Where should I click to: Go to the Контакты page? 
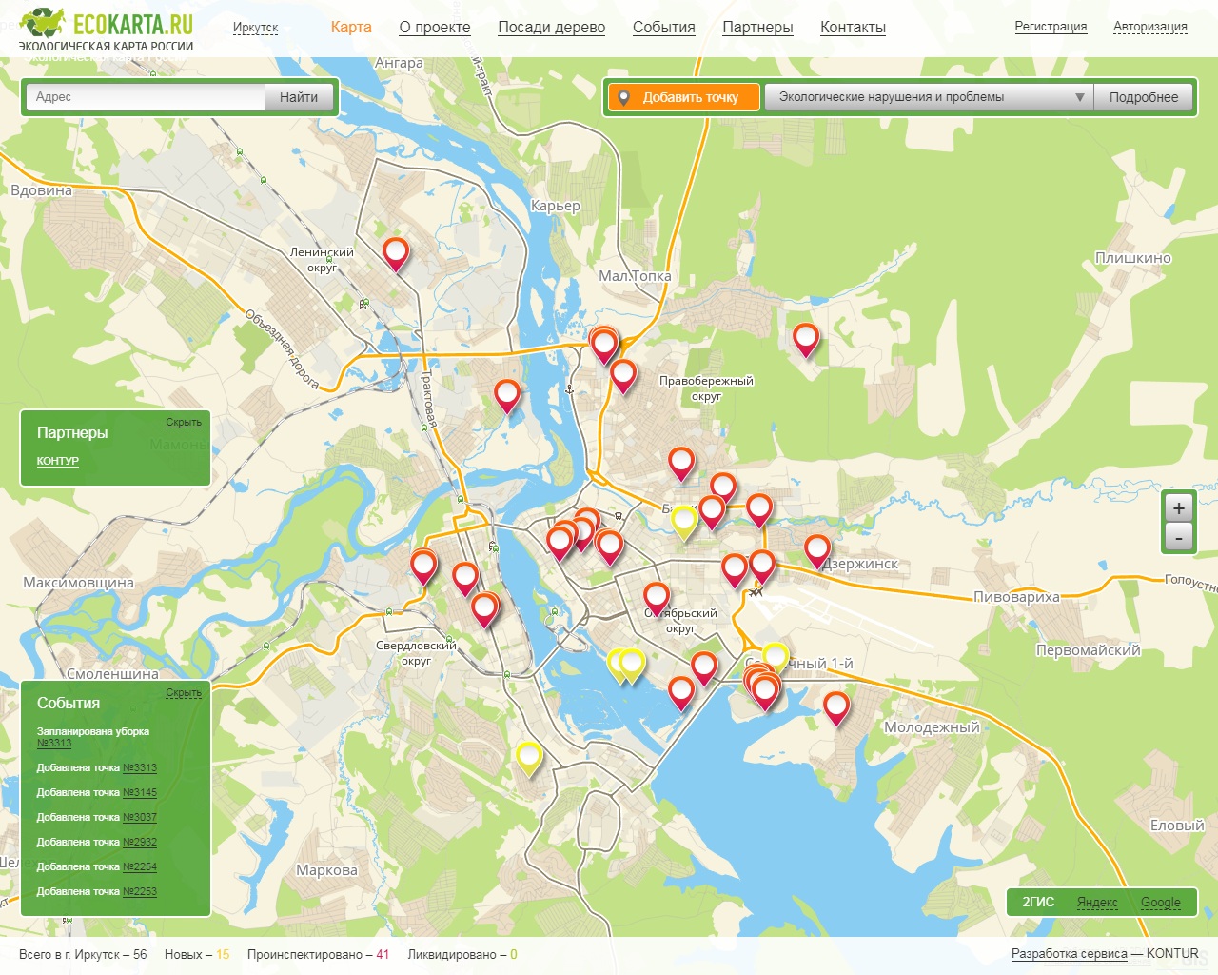pos(853,28)
